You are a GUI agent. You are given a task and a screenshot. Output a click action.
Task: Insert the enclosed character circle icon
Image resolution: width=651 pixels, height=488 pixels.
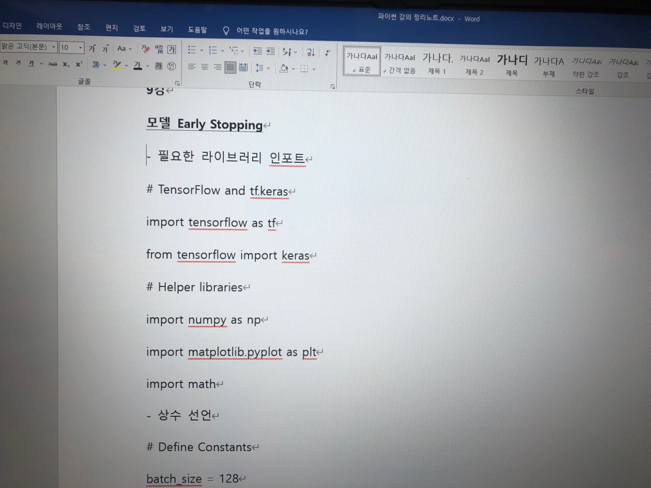coord(172,66)
